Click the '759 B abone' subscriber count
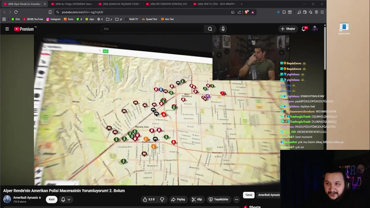370x208 pixels. point(20,202)
